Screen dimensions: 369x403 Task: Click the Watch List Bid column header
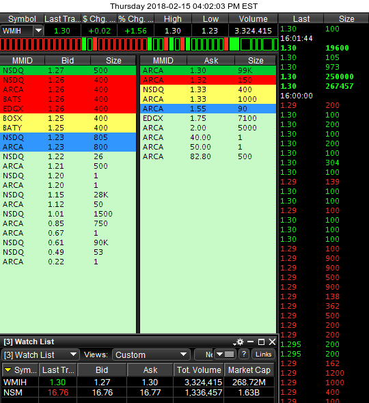(x=102, y=370)
